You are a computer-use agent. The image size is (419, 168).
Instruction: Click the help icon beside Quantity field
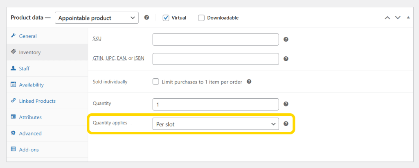click(286, 104)
